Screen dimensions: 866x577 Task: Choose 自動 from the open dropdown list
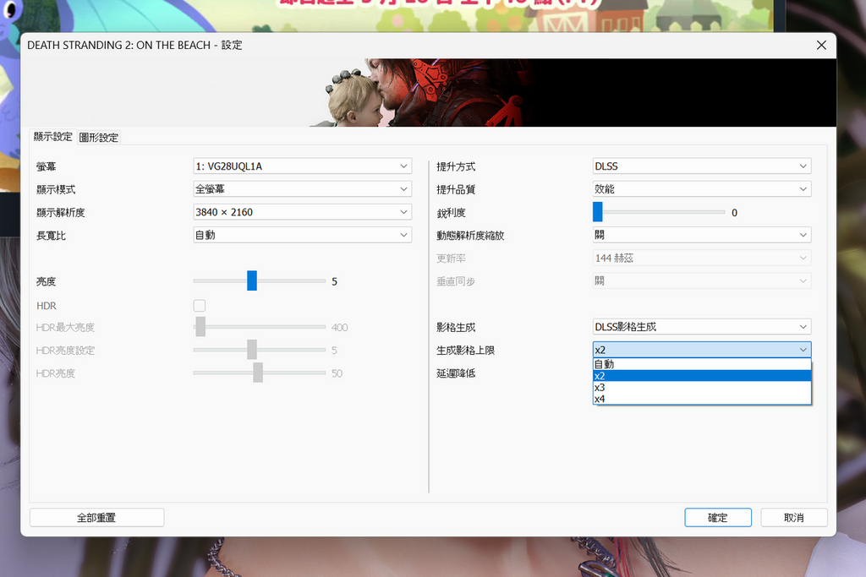point(702,364)
